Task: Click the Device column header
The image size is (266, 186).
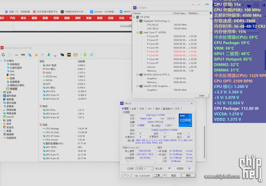Action: point(152,13)
